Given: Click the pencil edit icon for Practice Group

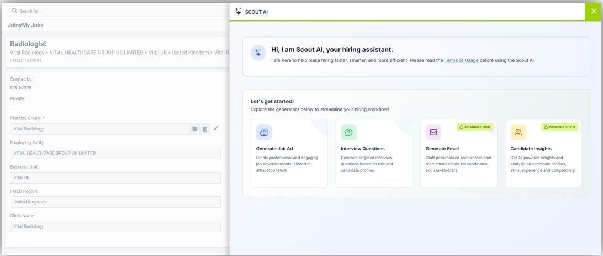Looking at the screenshot, I should [216, 128].
